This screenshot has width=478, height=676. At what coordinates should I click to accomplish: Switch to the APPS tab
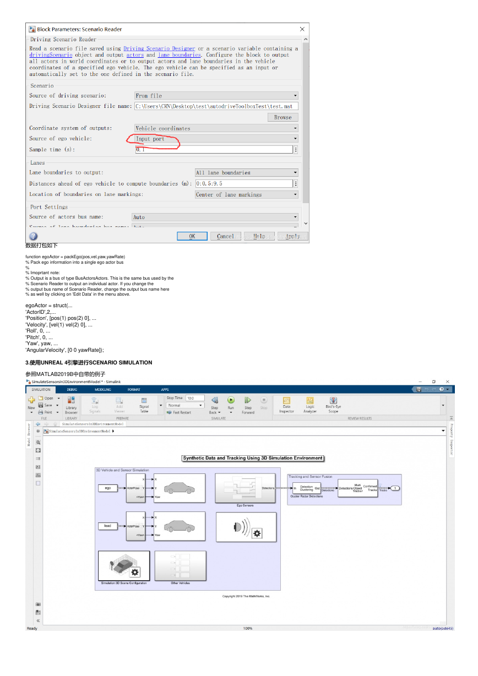click(x=165, y=389)
